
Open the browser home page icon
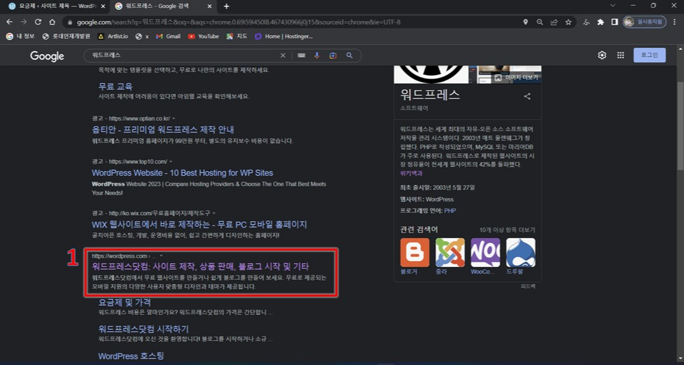click(x=53, y=22)
